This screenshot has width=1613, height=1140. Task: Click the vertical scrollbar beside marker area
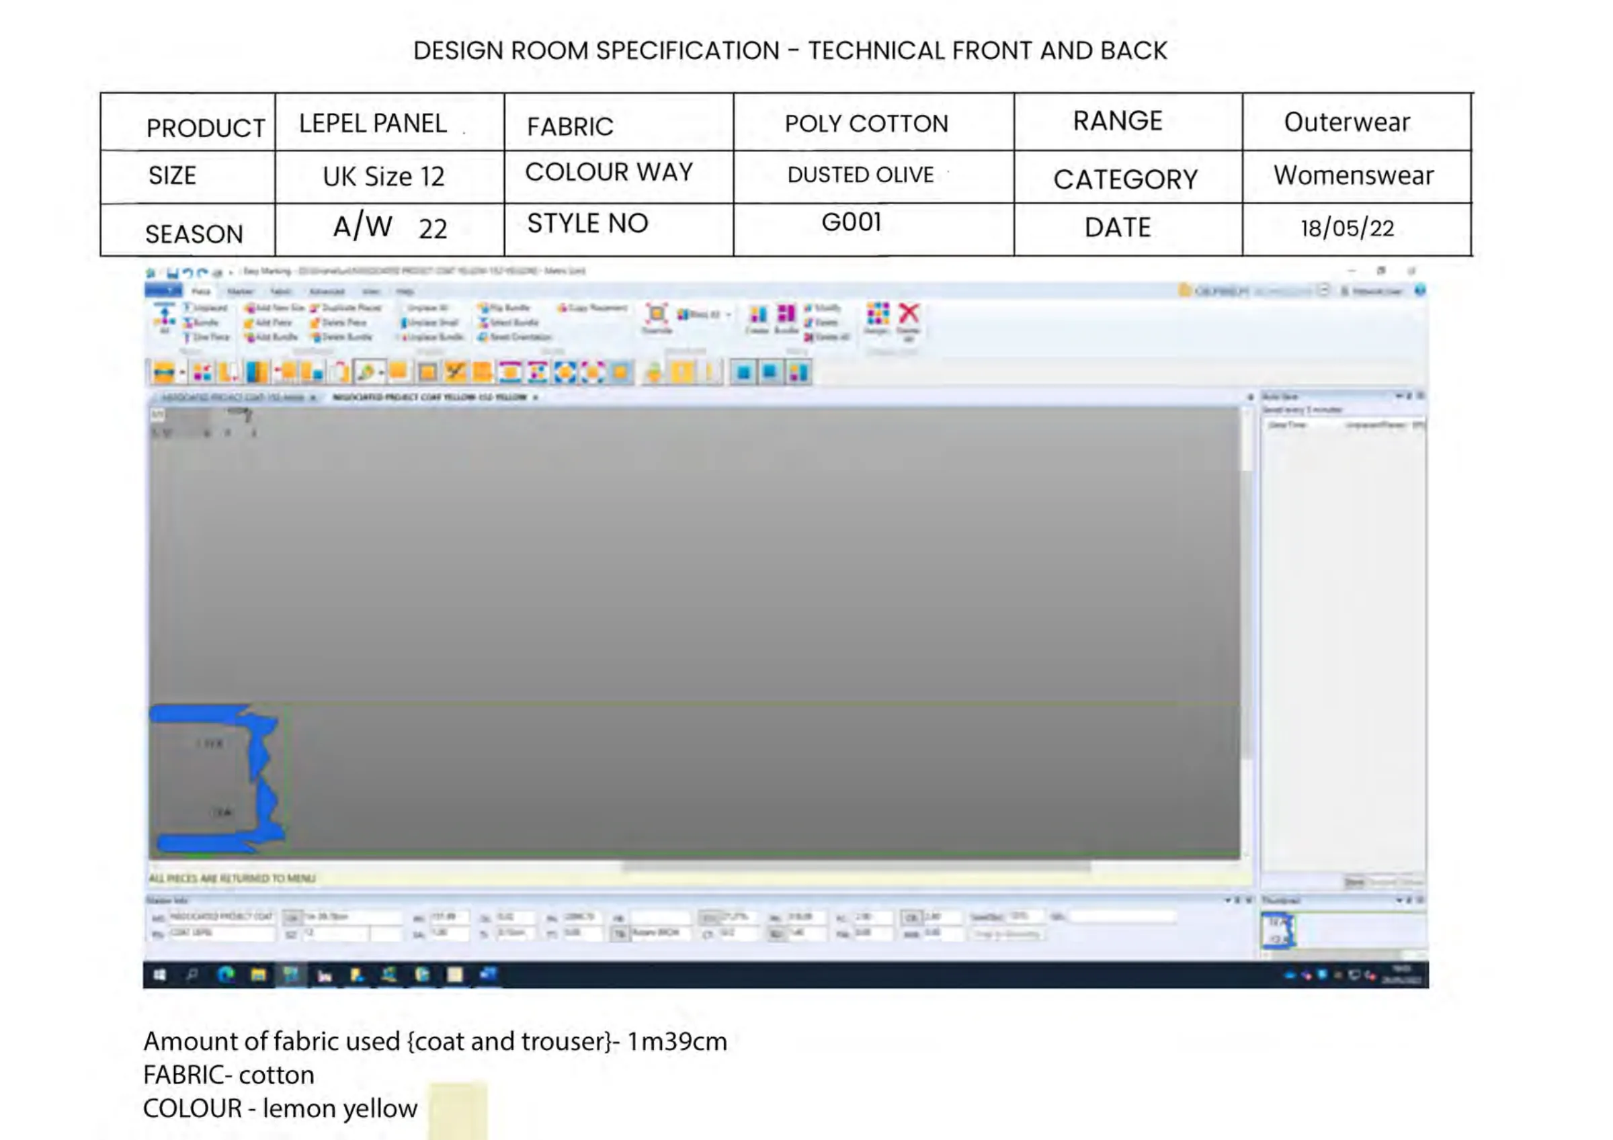[x=1247, y=616]
